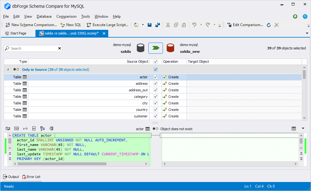Uncheck the address_out table checkbox
The height and width of the screenshot is (191, 311).
tap(156, 90)
